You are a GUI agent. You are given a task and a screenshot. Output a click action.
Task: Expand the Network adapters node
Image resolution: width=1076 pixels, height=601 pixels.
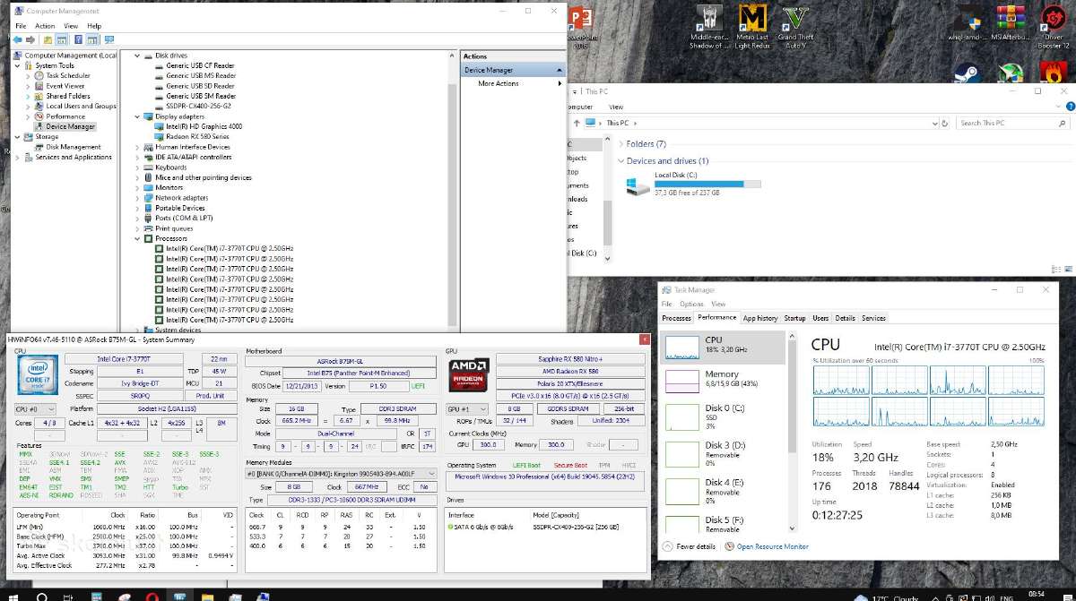pyautogui.click(x=137, y=198)
